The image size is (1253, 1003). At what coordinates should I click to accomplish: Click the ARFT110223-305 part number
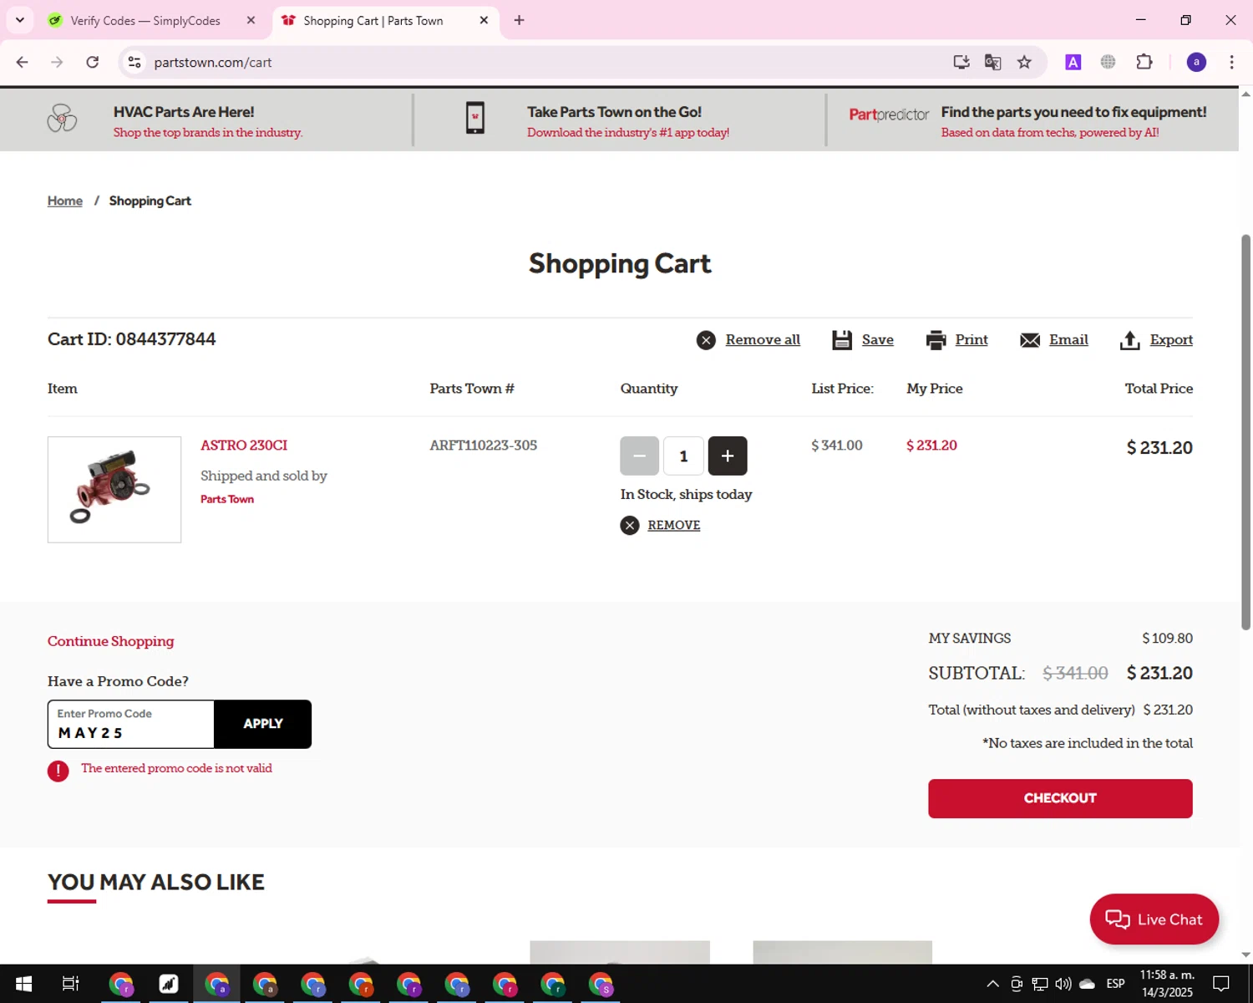point(483,445)
